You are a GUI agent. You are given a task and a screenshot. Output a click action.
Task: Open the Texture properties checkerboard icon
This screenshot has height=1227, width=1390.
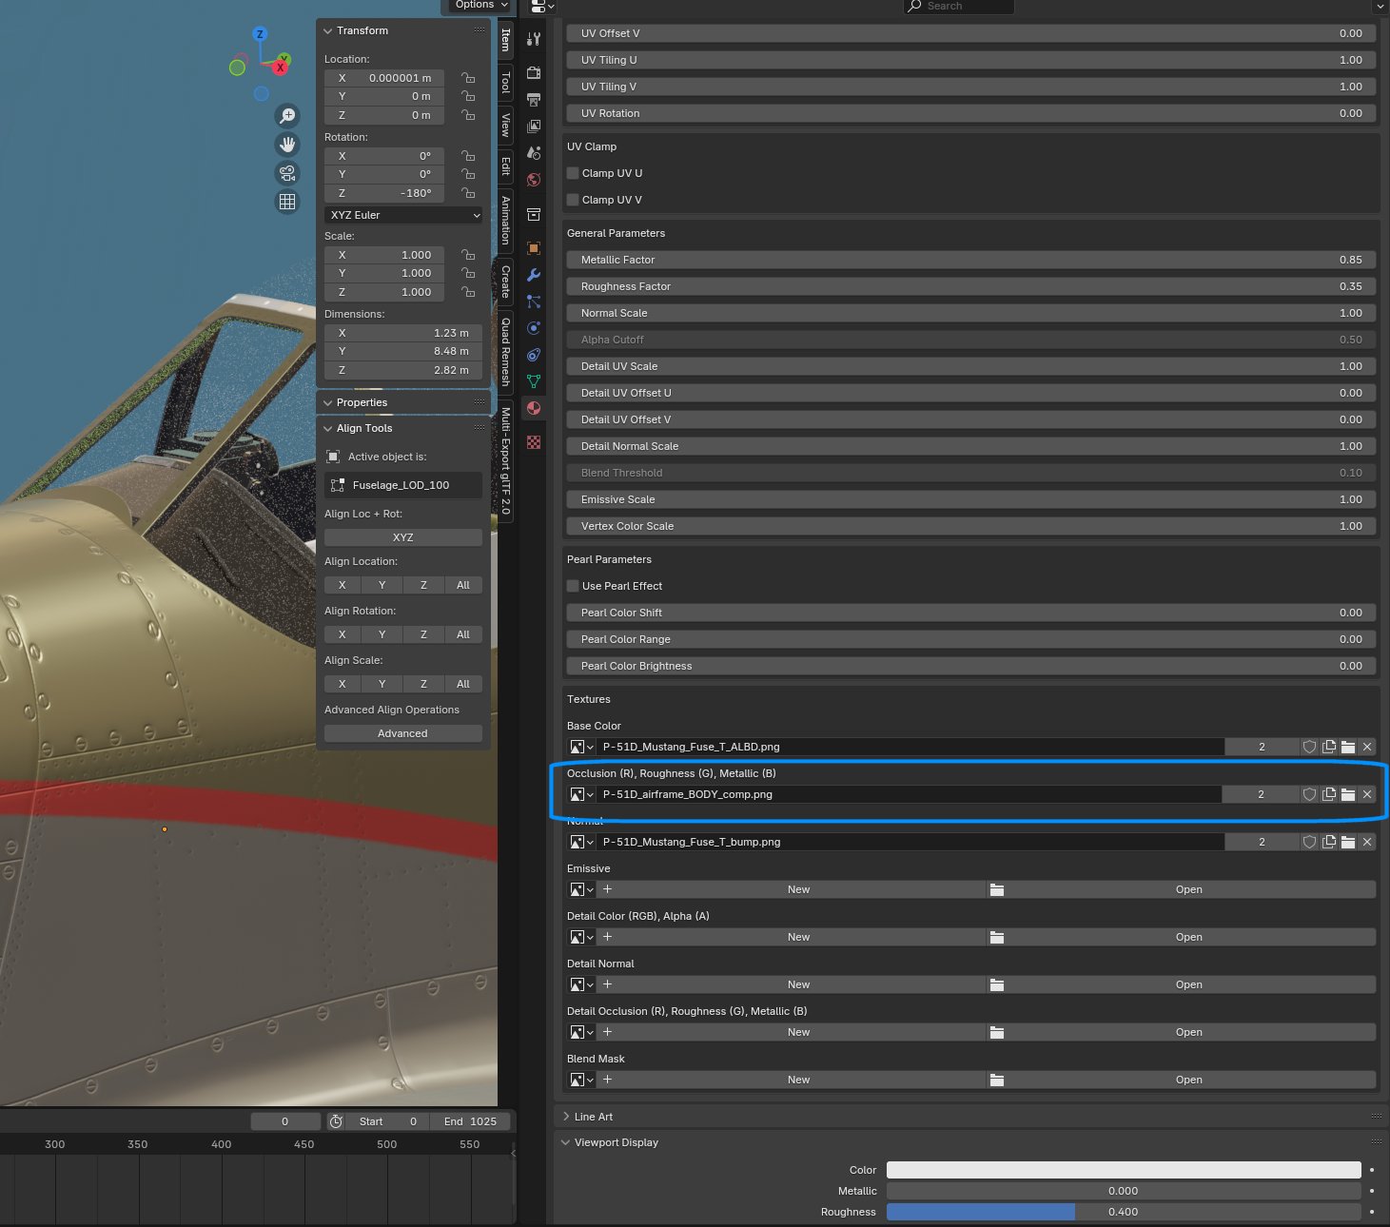[533, 441]
